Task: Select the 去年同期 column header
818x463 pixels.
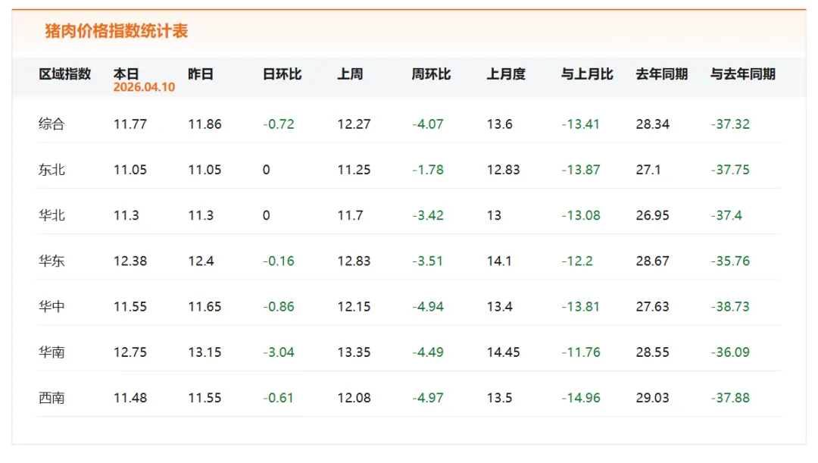Action: (x=662, y=74)
